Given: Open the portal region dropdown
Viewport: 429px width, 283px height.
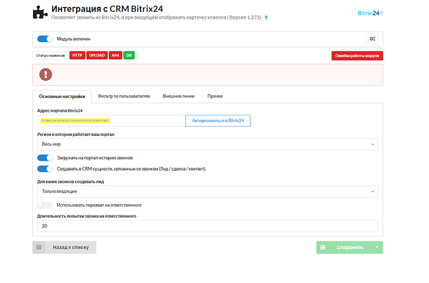Looking at the screenshot, I should [208, 144].
